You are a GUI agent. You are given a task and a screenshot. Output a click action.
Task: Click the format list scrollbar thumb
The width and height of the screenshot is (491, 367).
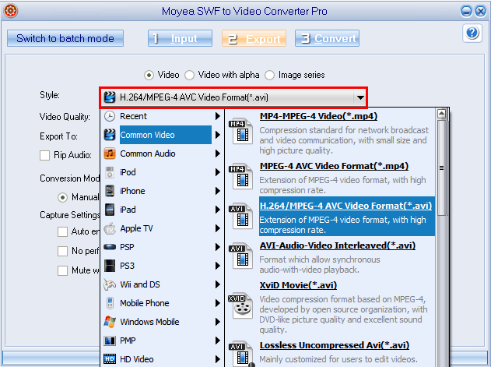click(x=441, y=168)
